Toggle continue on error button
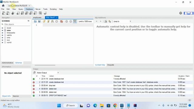Screen dimensions: 194x109 62,21
